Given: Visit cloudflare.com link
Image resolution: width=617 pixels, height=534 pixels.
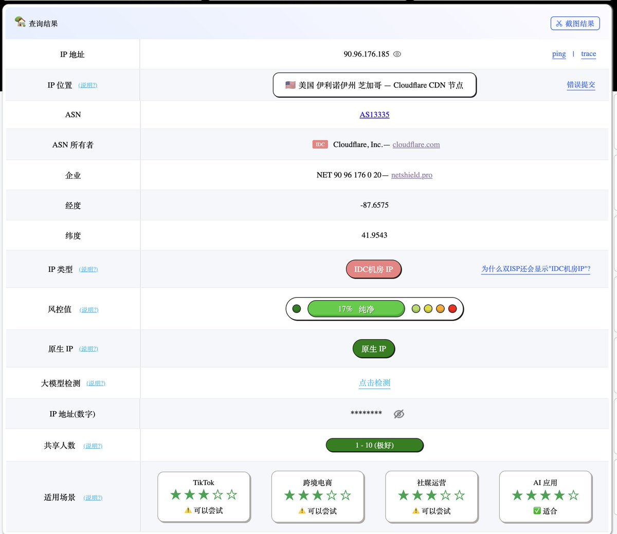Looking at the screenshot, I should pos(416,144).
